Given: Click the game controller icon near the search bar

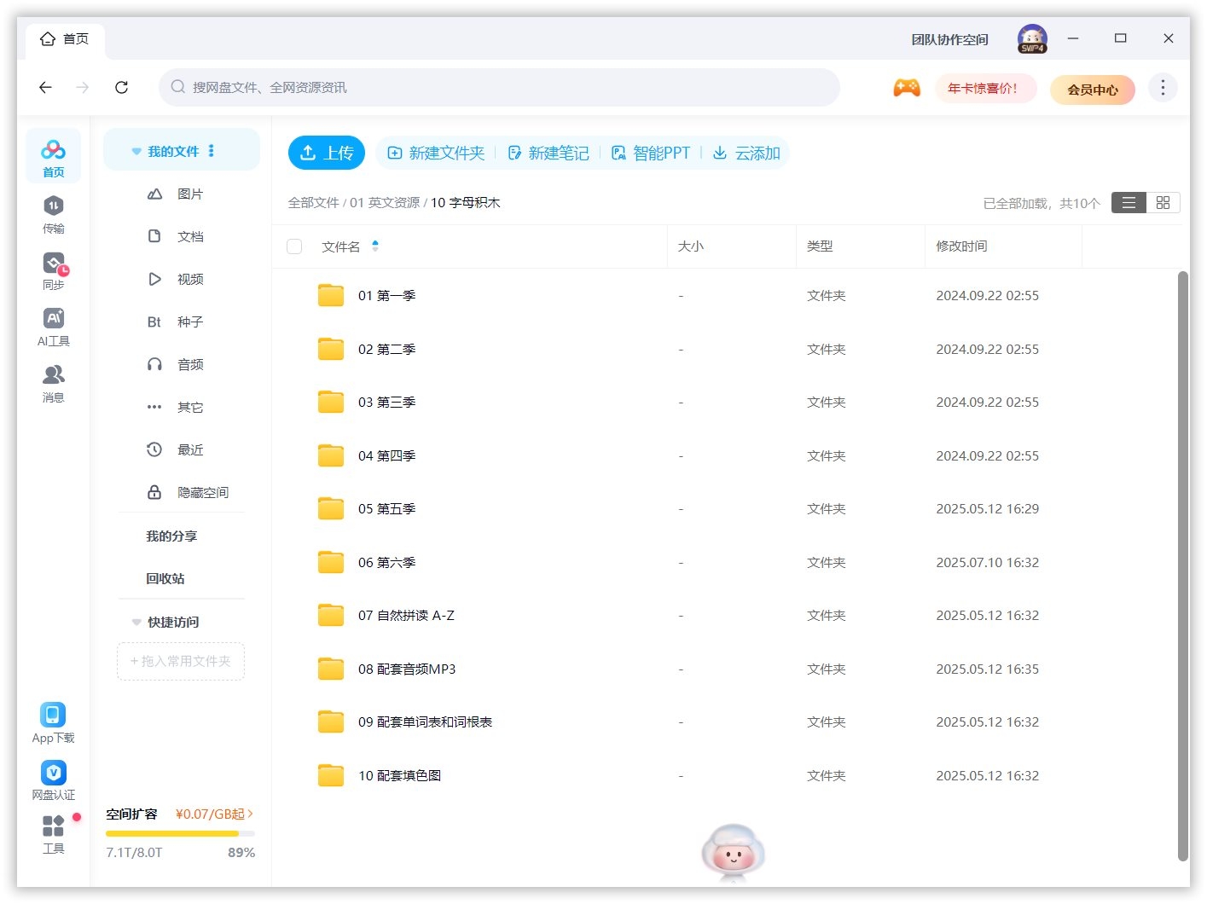Looking at the screenshot, I should tap(907, 87).
